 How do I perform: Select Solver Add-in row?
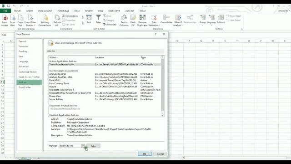coord(105,99)
